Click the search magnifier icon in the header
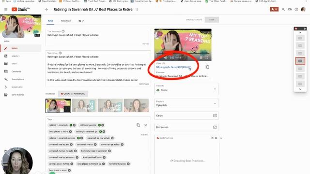 (x=283, y=9)
